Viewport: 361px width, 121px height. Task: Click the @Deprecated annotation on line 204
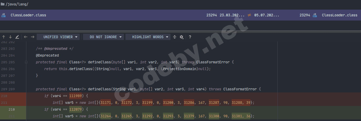click(47, 55)
